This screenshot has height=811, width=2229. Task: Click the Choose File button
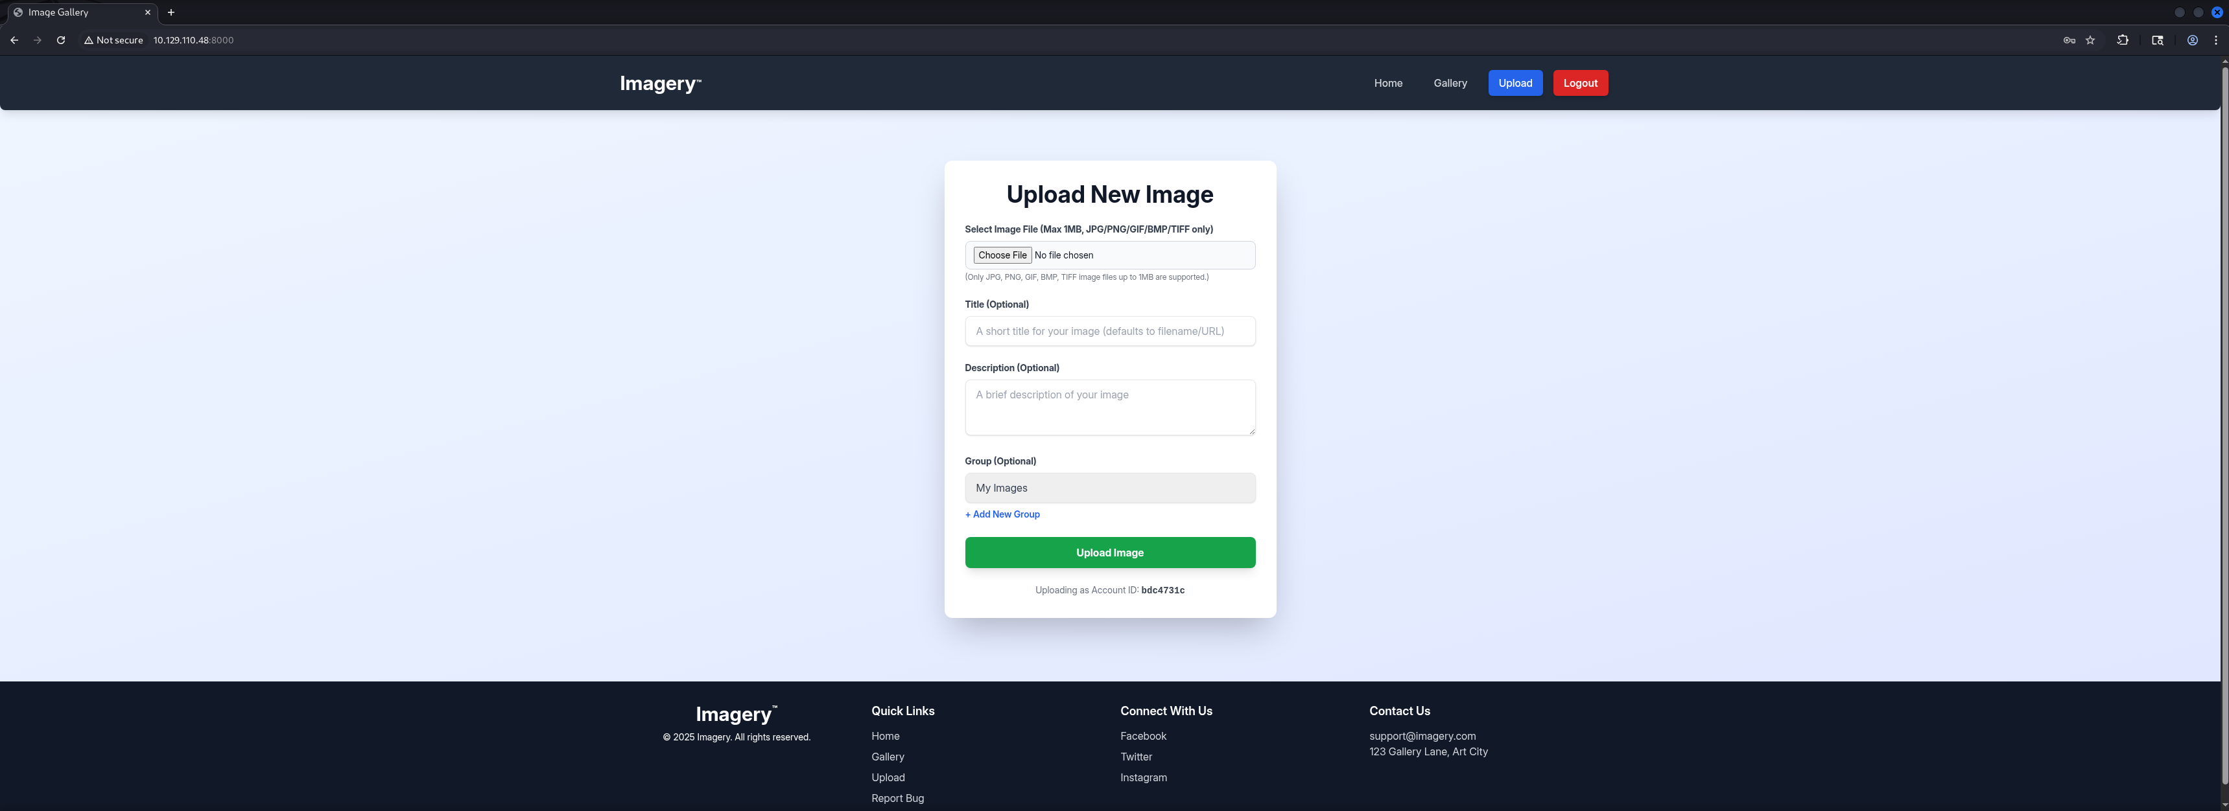tap(1002, 255)
